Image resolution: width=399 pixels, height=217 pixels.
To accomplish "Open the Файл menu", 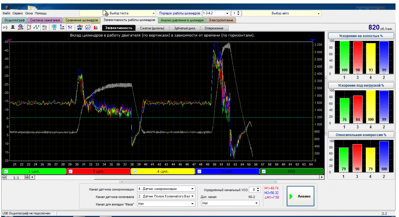I will click(6, 13).
